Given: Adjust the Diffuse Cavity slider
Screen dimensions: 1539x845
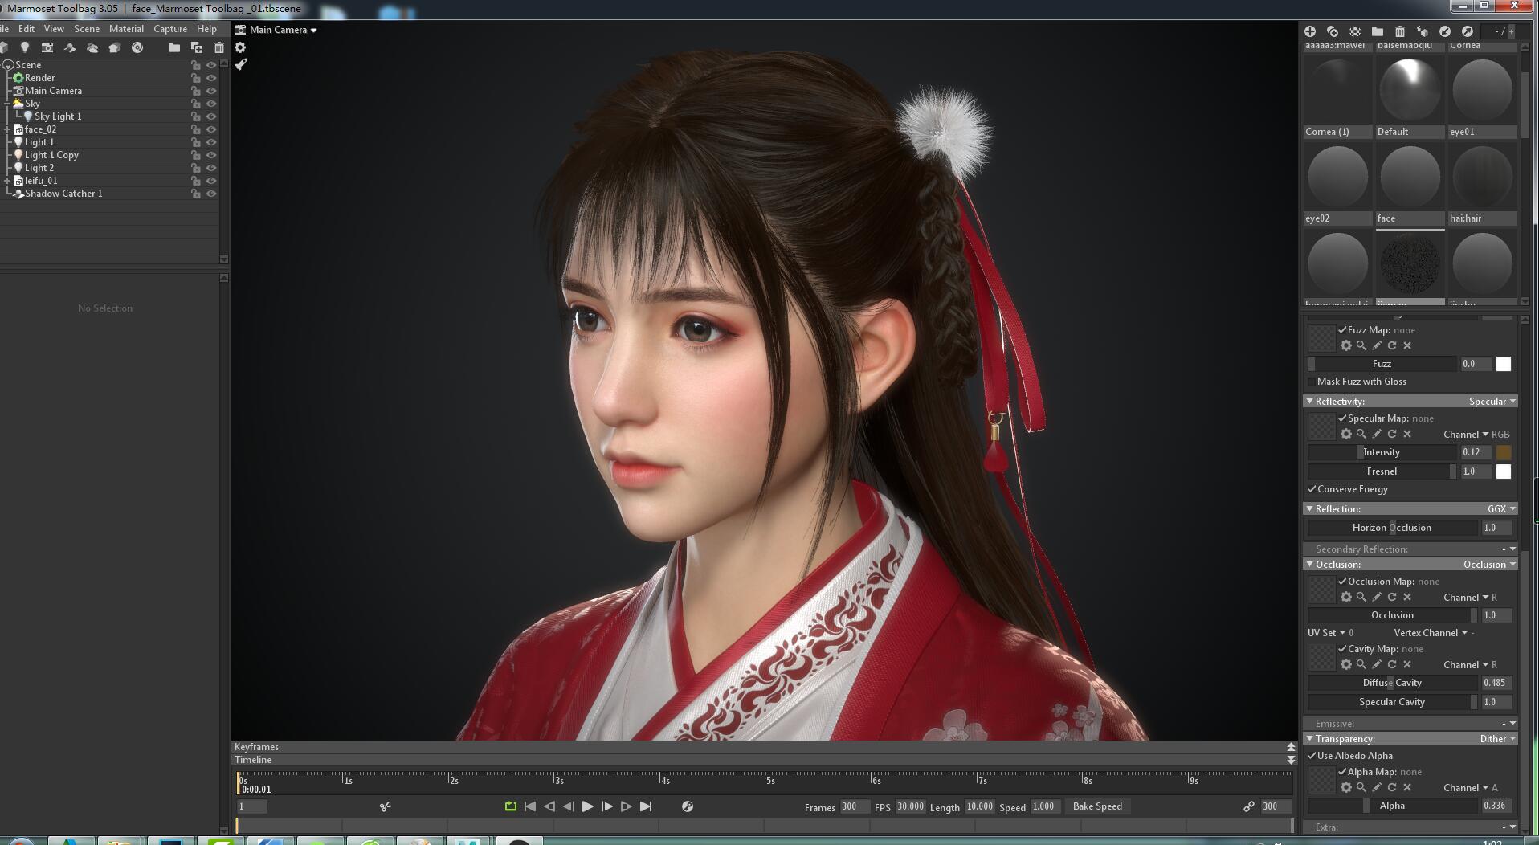Looking at the screenshot, I should (1392, 683).
